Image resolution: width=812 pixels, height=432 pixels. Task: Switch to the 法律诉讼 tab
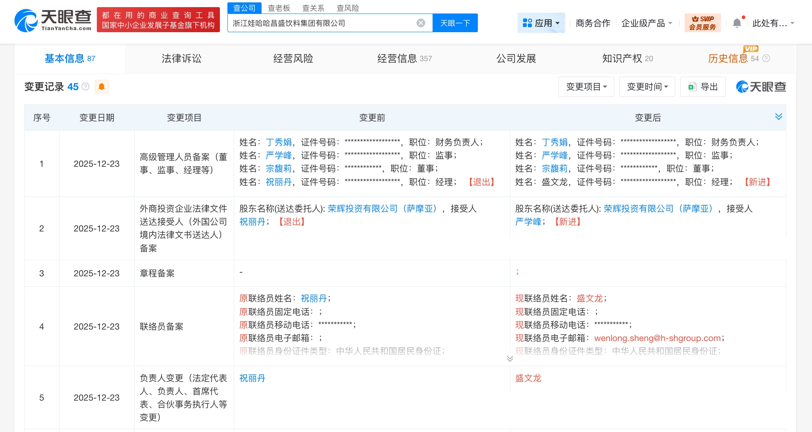tap(181, 59)
